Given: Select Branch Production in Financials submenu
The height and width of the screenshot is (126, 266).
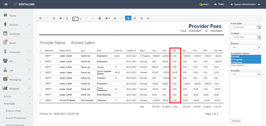Looking at the screenshot, I should tap(16, 118).
